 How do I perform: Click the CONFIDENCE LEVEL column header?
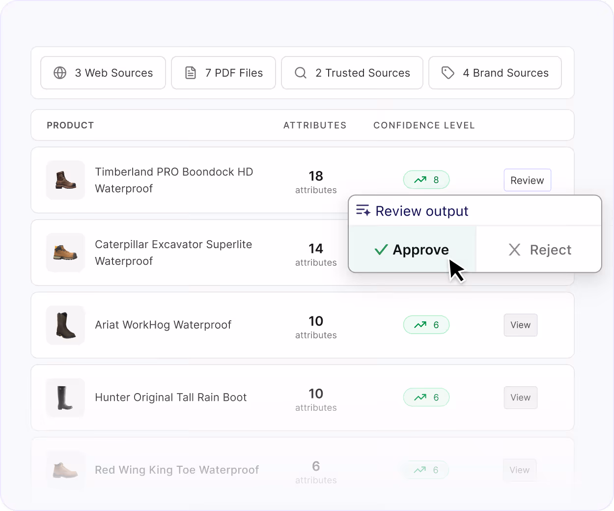[424, 125]
